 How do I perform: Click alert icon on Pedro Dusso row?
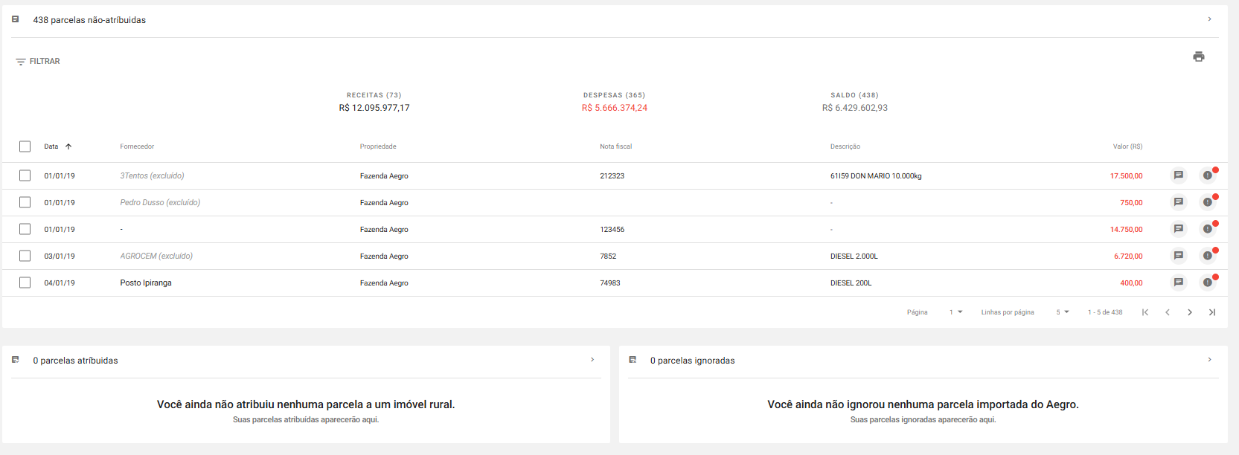coord(1207,202)
